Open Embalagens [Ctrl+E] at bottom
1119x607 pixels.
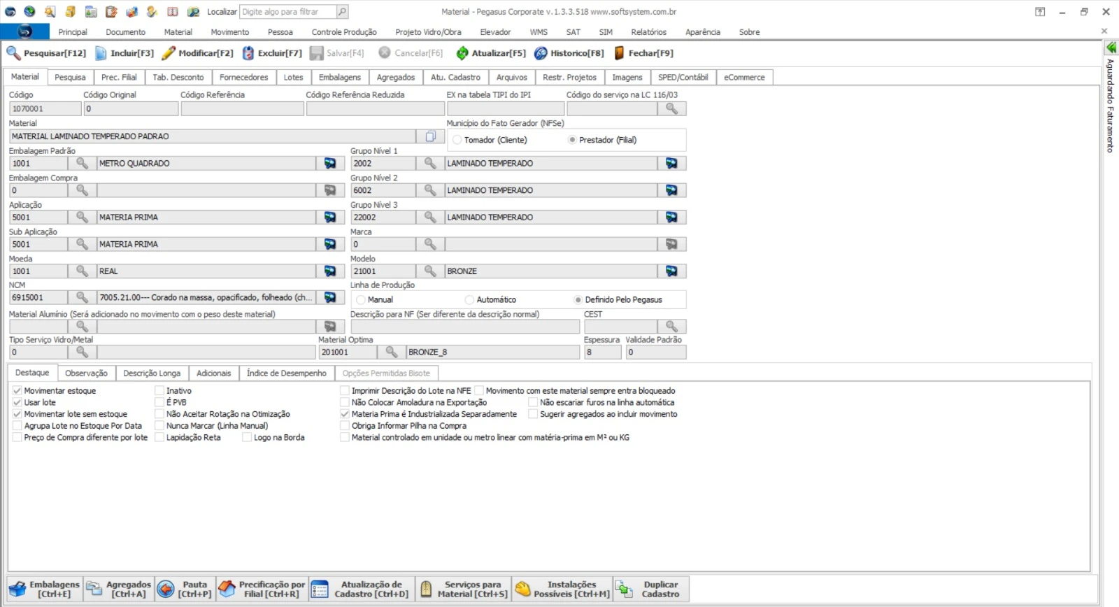(x=45, y=589)
